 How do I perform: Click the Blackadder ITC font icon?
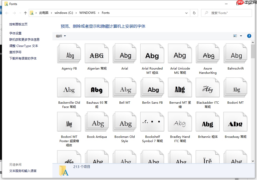click(208, 88)
